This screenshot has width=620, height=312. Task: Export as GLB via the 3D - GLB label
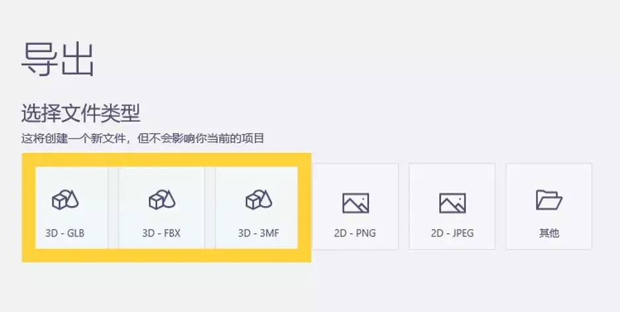(x=65, y=233)
